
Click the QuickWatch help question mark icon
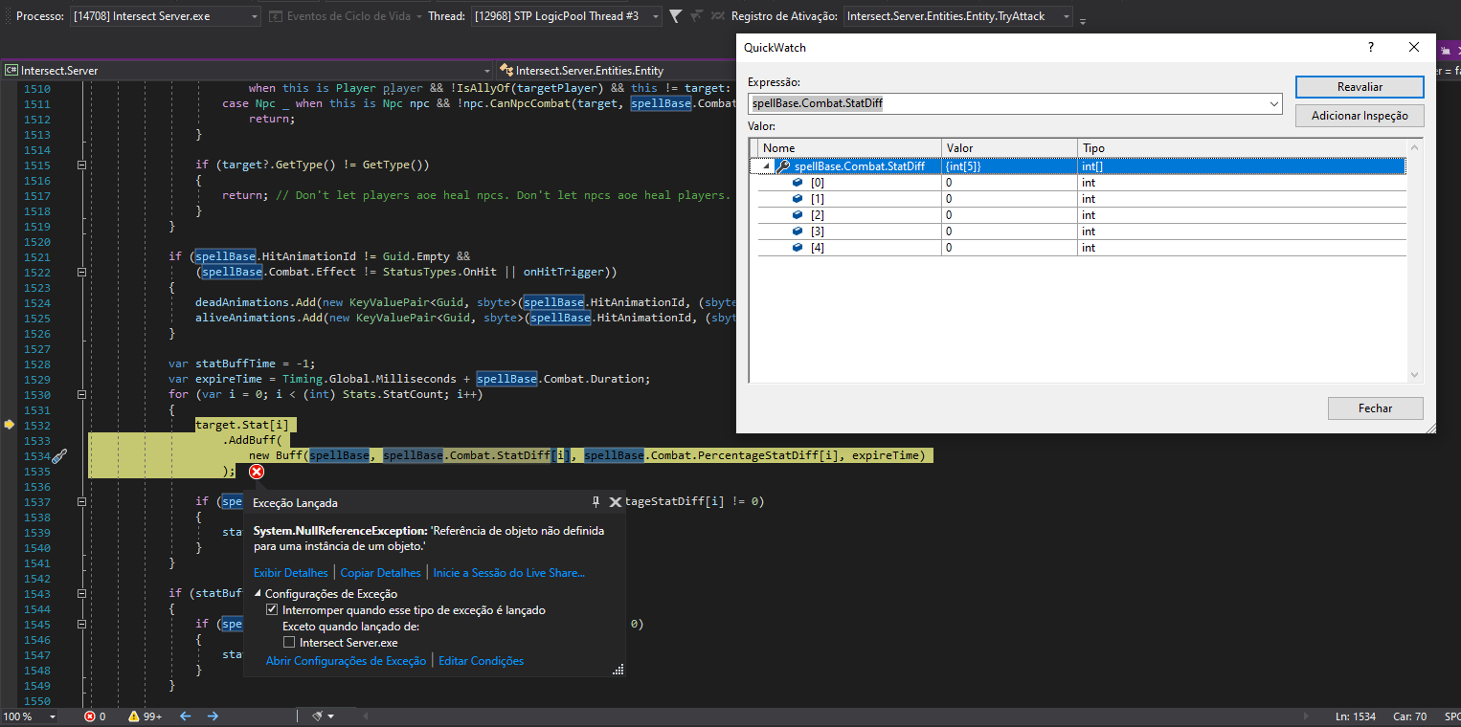[1370, 46]
